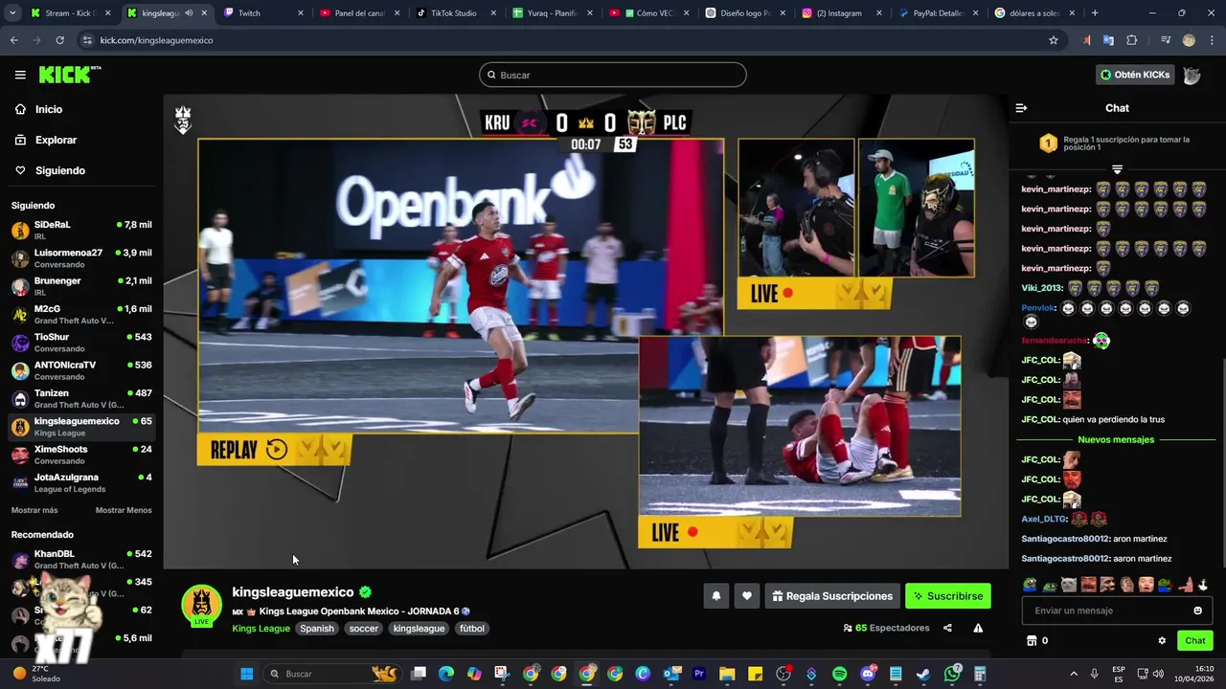Click the share stream icon
1226x689 pixels.
coord(947,628)
